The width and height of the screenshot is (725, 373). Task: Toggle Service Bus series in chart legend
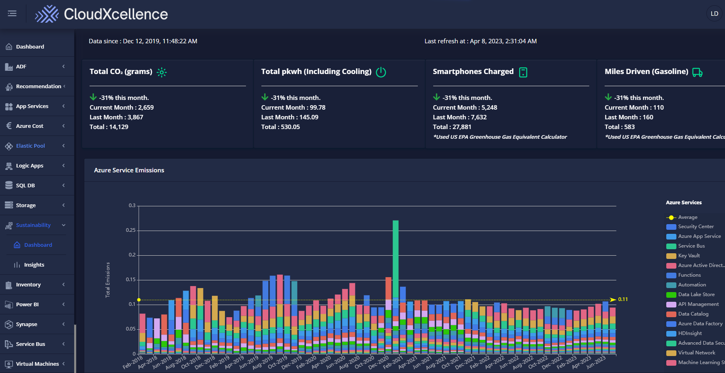(691, 246)
